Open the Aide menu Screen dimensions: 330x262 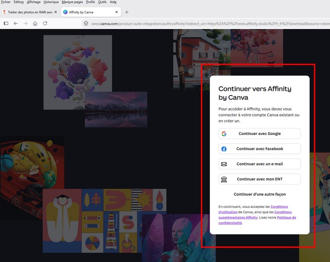click(x=113, y=2)
